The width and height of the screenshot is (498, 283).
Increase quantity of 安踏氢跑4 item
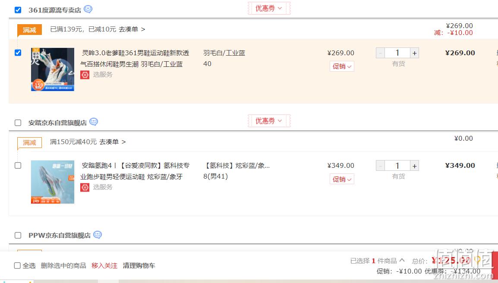[x=414, y=166]
